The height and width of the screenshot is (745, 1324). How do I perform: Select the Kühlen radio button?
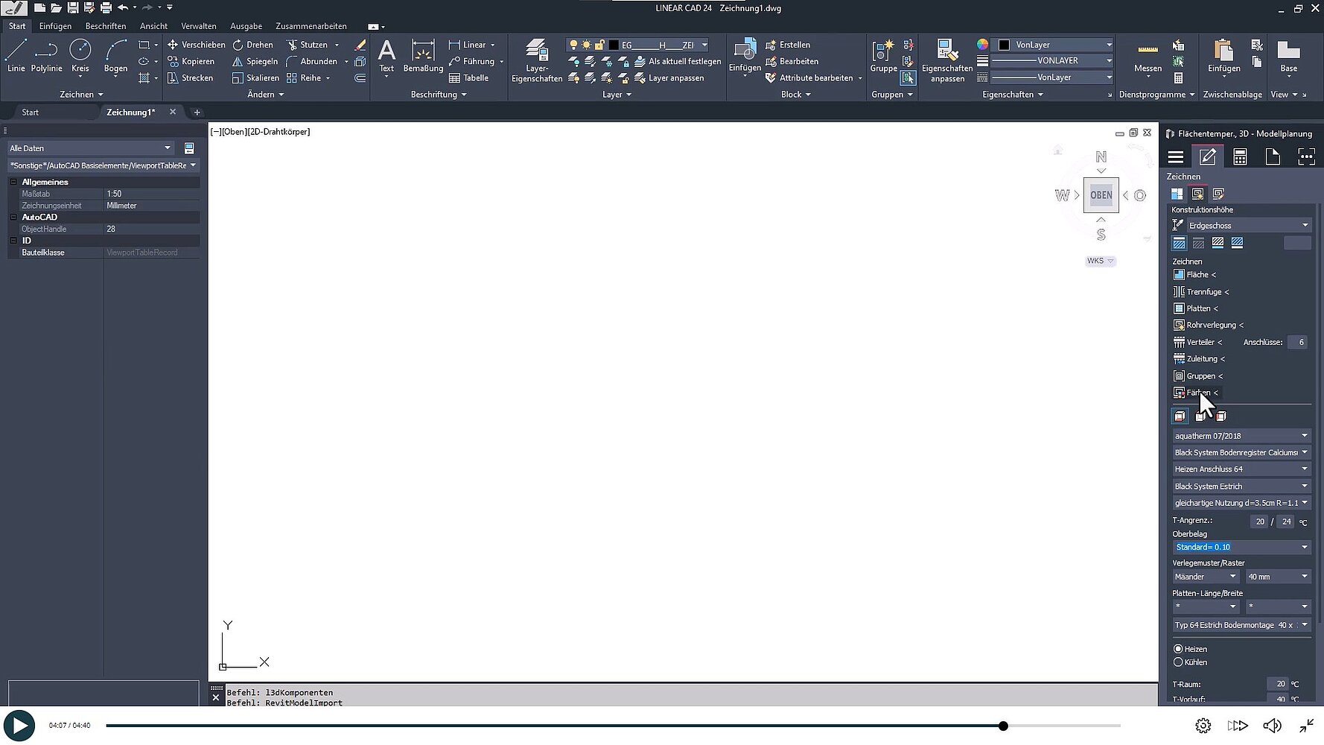point(1178,662)
